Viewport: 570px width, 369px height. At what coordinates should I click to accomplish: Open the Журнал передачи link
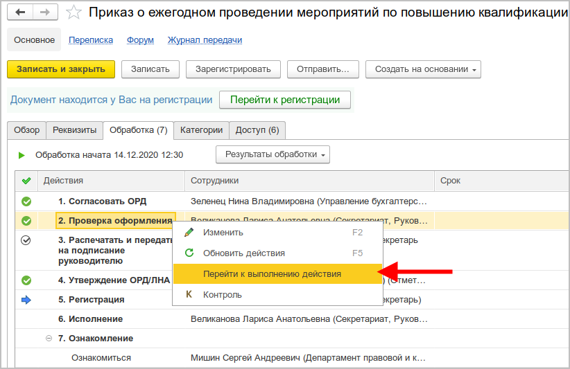click(x=205, y=40)
